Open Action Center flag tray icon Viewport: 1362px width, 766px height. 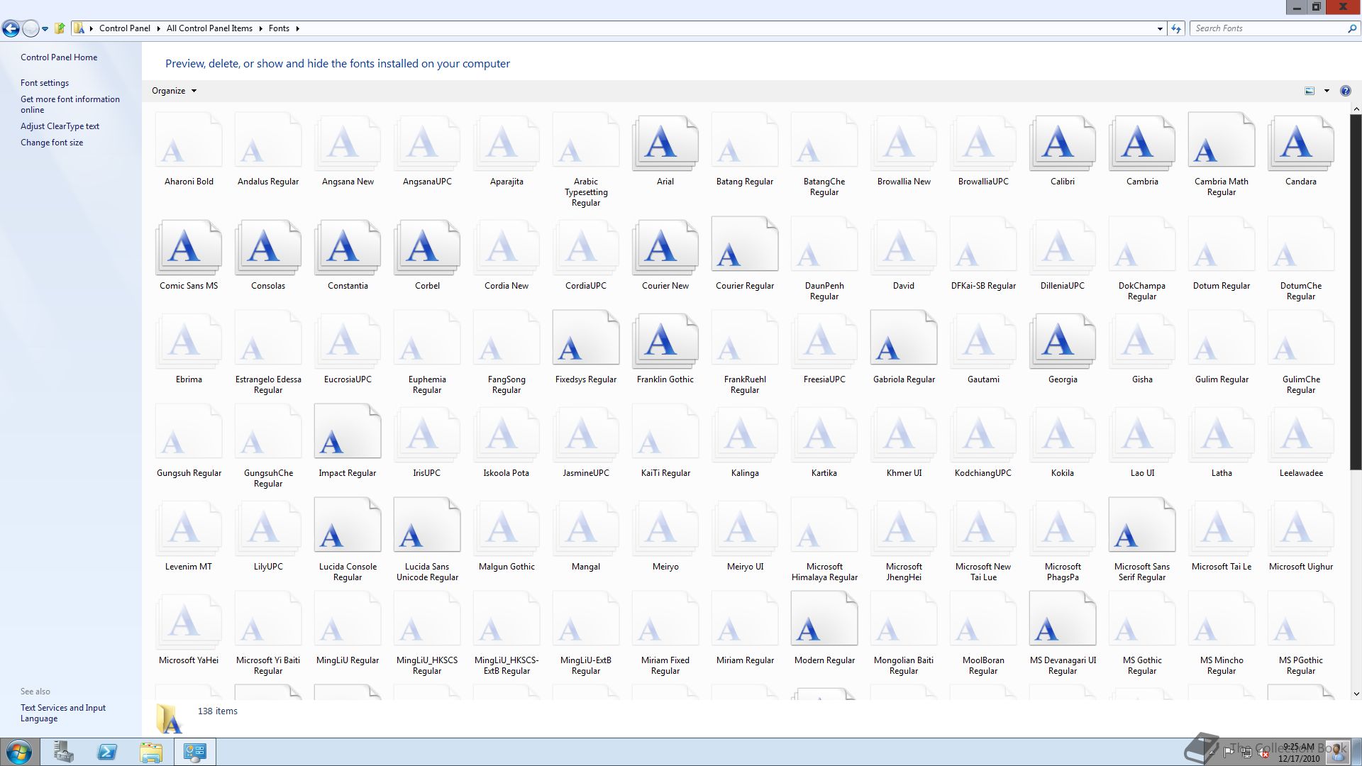(1229, 752)
